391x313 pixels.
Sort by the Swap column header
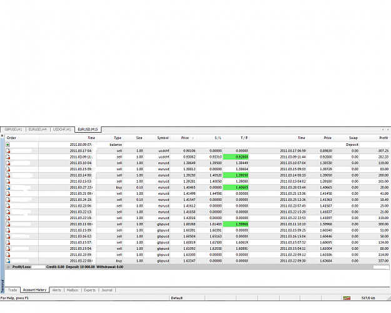click(346, 138)
